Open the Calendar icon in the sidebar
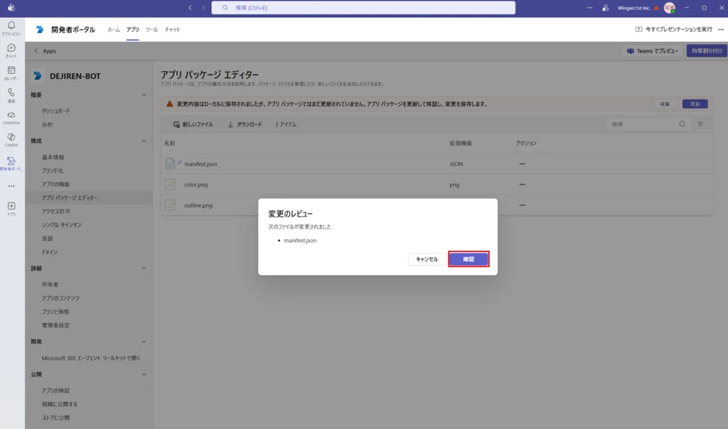The image size is (728, 429). pyautogui.click(x=11, y=72)
